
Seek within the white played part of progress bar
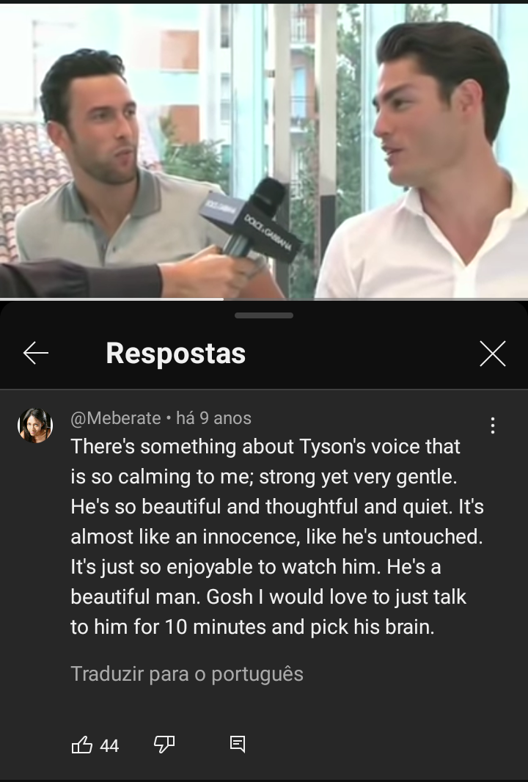click(x=111, y=299)
